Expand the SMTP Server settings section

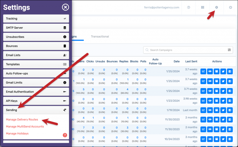[x=36, y=28]
